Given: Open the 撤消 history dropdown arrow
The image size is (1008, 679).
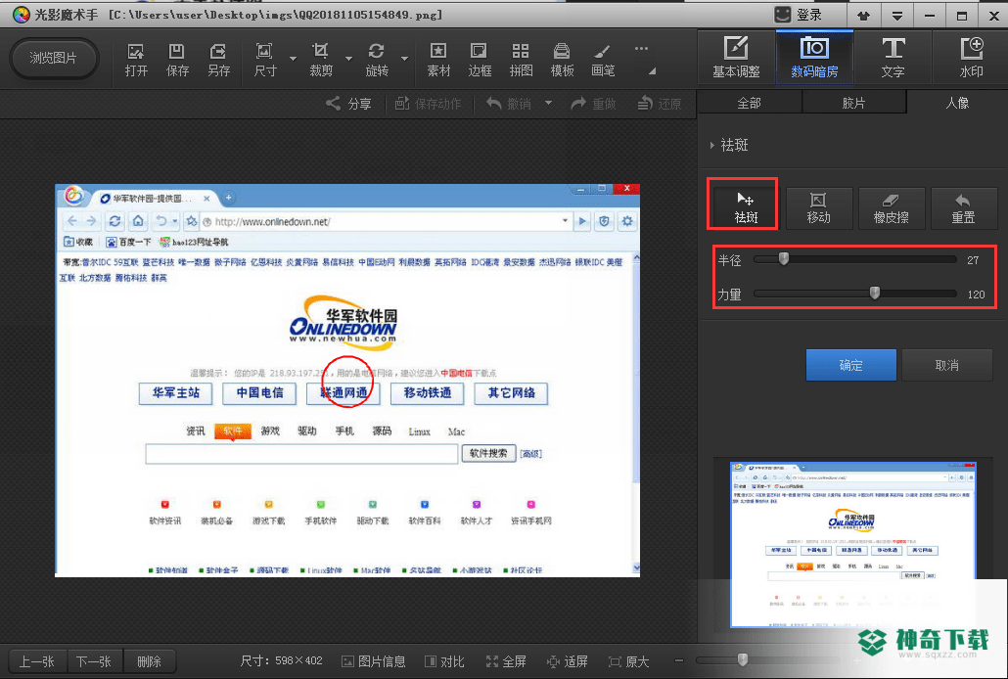Looking at the screenshot, I should point(548,103).
